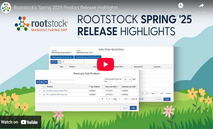
Task: Open the video title link
Action: 66,8
